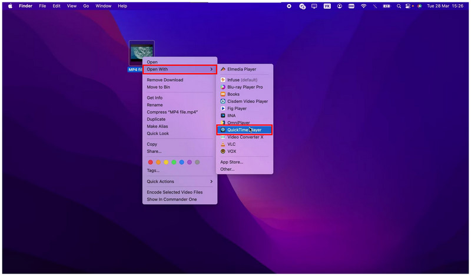This screenshot has width=471, height=276.
Task: Open the Apple menu icon
Action: pos(10,6)
